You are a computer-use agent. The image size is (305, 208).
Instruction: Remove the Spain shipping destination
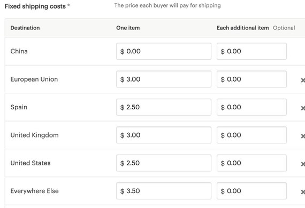click(303, 108)
